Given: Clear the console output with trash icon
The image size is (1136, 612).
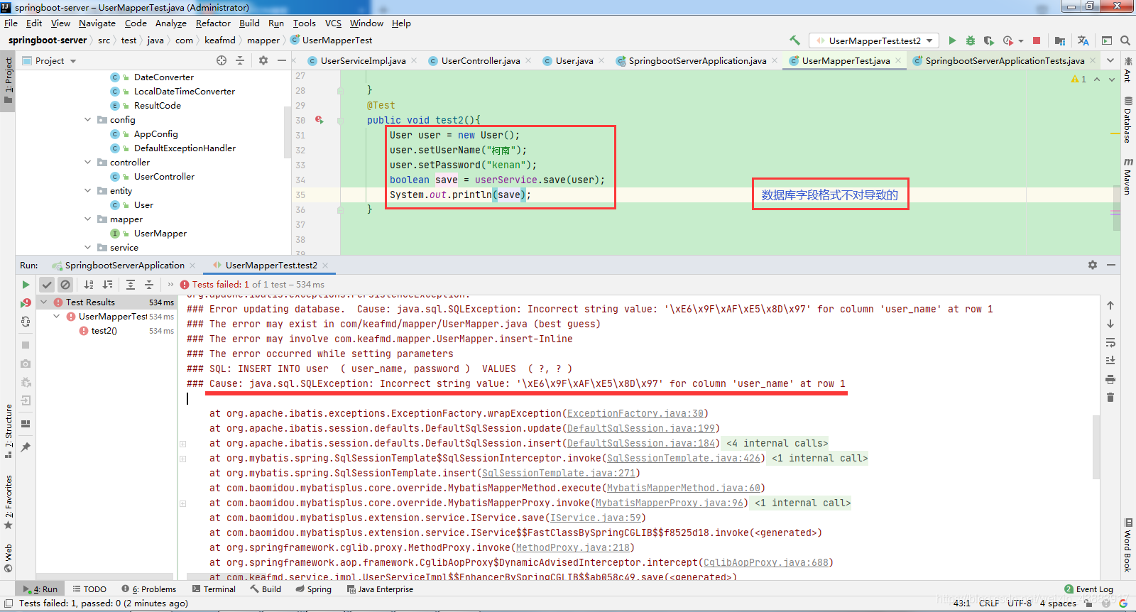Looking at the screenshot, I should click(x=1110, y=398).
